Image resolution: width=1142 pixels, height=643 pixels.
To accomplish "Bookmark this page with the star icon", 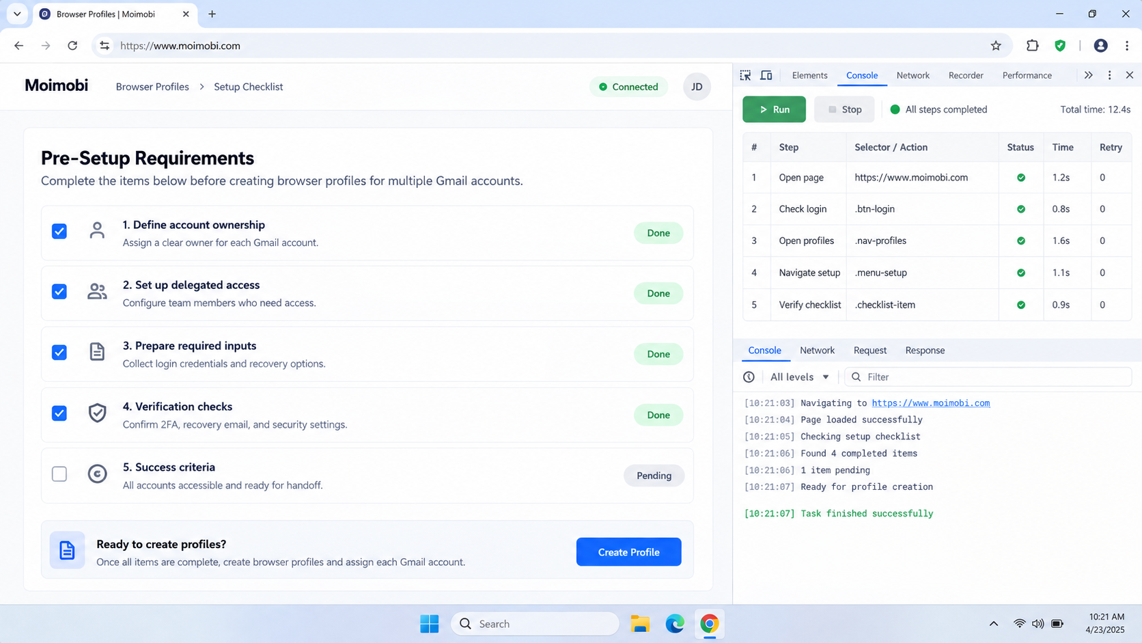I will (x=996, y=46).
